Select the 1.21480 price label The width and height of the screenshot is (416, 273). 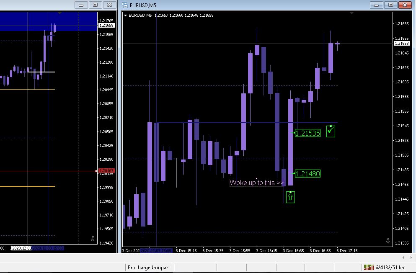click(307, 174)
